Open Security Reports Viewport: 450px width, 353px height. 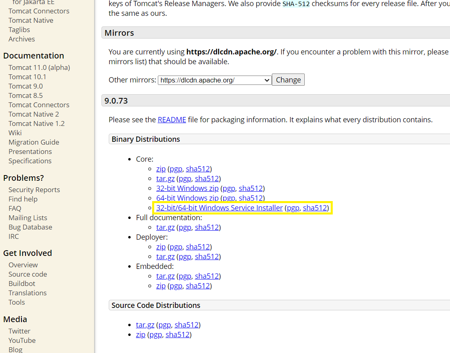coord(34,190)
